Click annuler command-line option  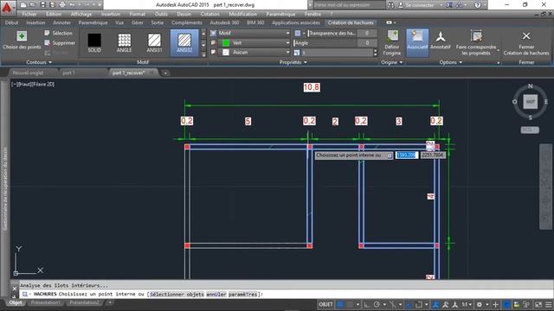pyautogui.click(x=216, y=294)
